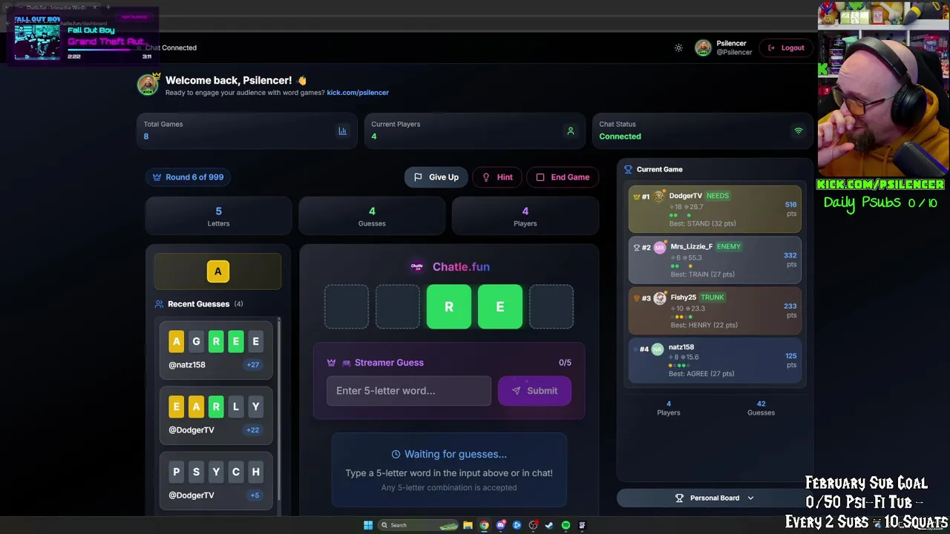Screen dimensions: 950x534
Task: Select natz158's AGREE guess row
Action: (x=216, y=350)
